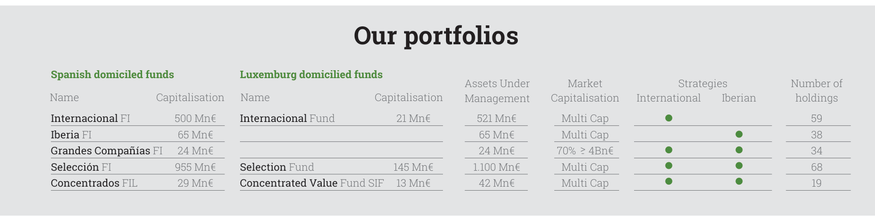Open the Iberia FI fund

71,135
